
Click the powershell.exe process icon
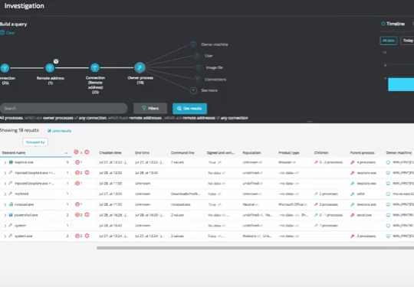(x=11, y=215)
